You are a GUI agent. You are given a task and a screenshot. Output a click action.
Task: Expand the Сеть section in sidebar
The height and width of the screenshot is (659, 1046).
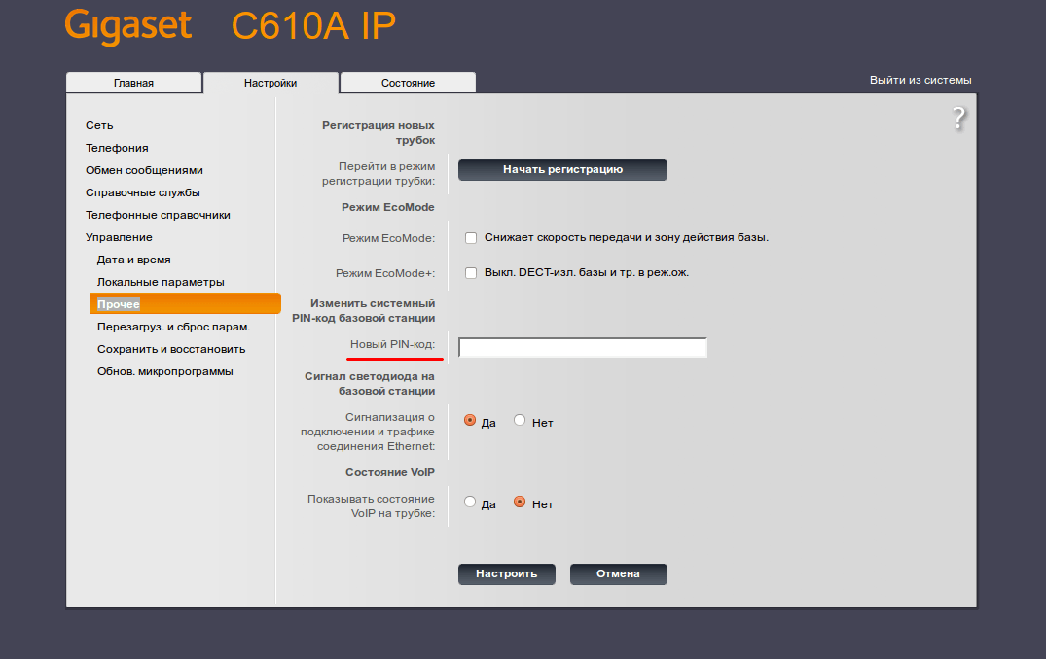pyautogui.click(x=99, y=126)
